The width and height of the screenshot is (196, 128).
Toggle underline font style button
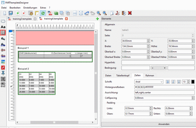(x=178, y=82)
